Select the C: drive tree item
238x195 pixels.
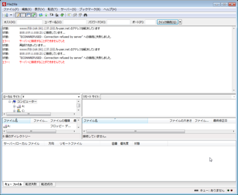pos(23,111)
